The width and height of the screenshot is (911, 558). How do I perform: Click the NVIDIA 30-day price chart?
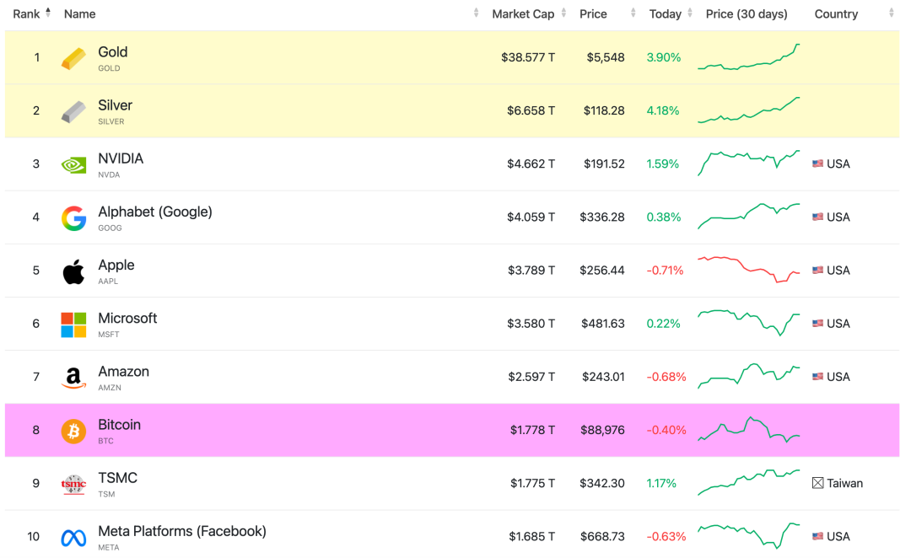pos(749,164)
